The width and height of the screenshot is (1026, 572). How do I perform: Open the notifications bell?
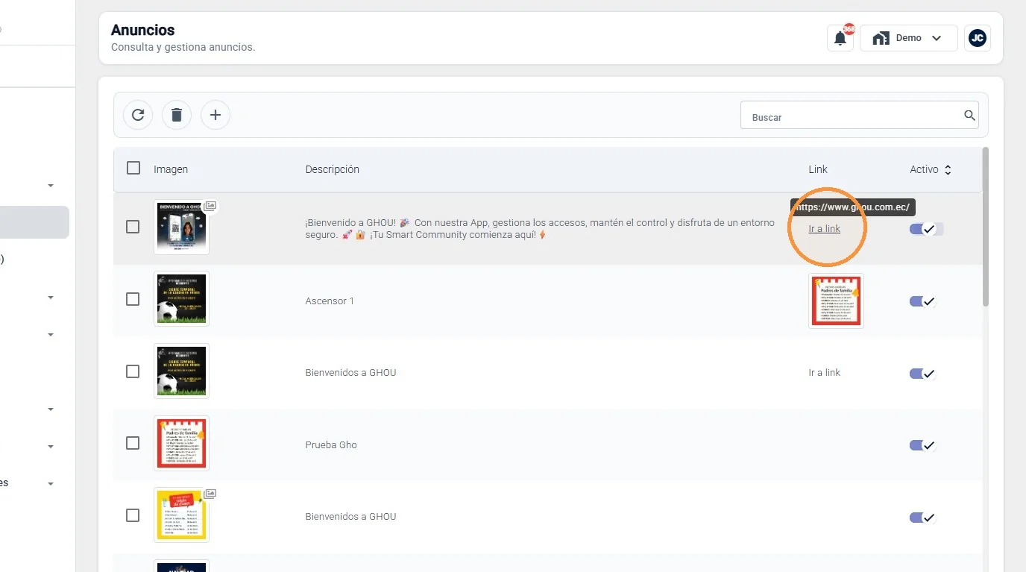(x=840, y=38)
